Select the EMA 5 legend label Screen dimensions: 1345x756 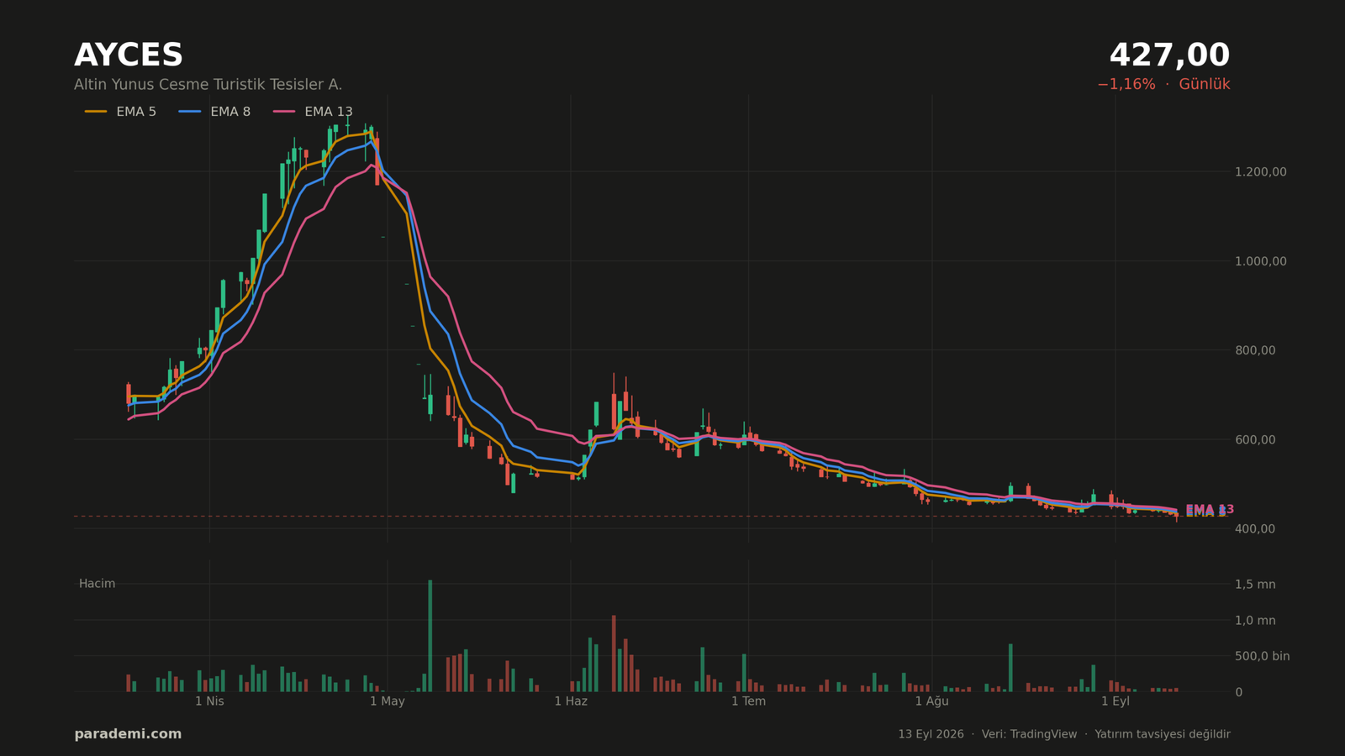click(x=136, y=112)
